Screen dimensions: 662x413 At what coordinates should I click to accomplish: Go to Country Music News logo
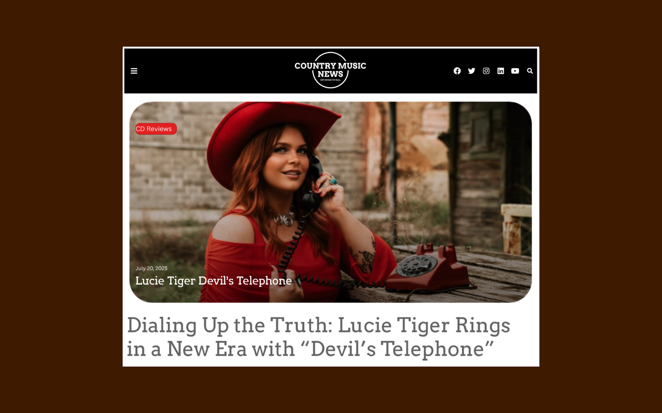pos(330,70)
